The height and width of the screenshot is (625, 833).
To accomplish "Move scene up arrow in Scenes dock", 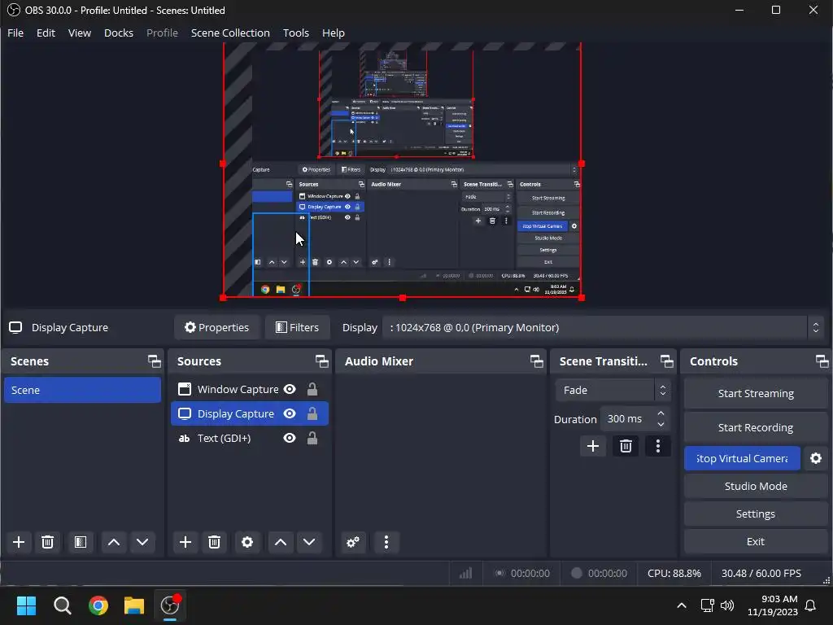I will (x=114, y=542).
